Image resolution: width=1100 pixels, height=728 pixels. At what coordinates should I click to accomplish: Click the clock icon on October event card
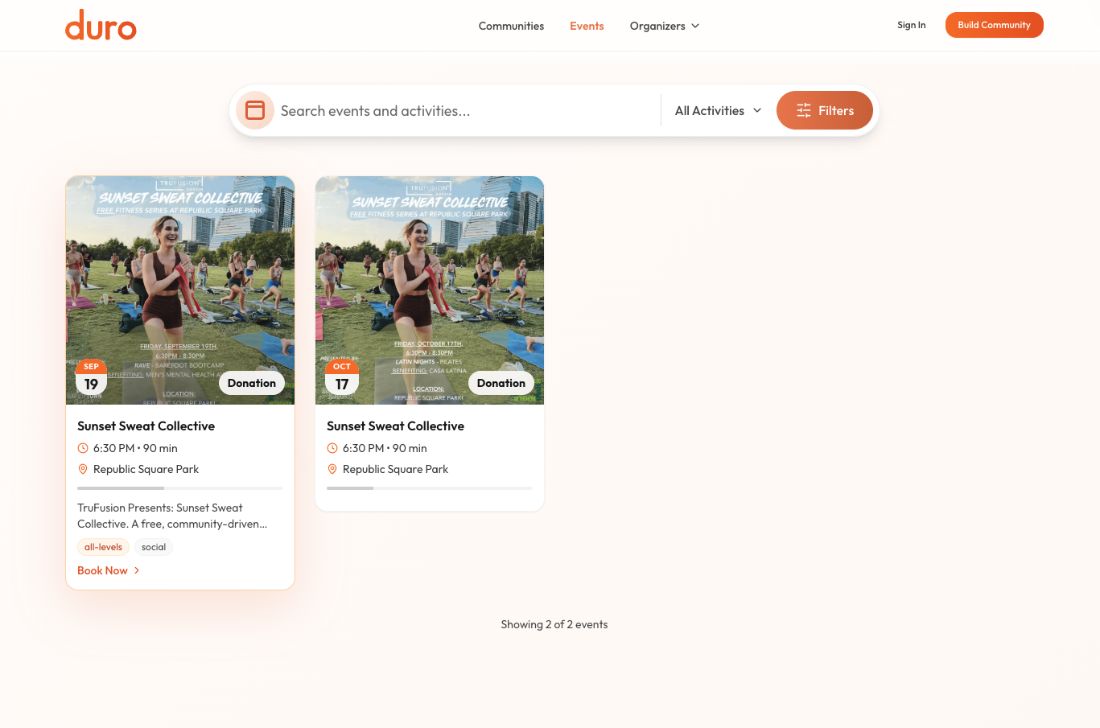tap(332, 448)
